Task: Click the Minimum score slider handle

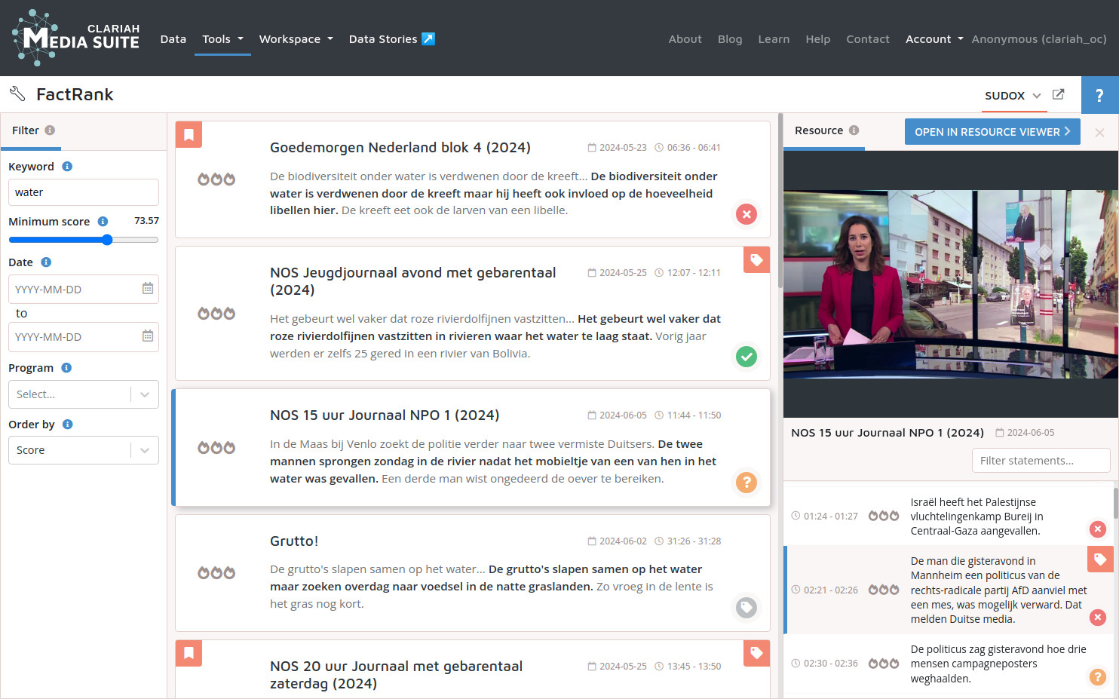Action: click(x=107, y=240)
